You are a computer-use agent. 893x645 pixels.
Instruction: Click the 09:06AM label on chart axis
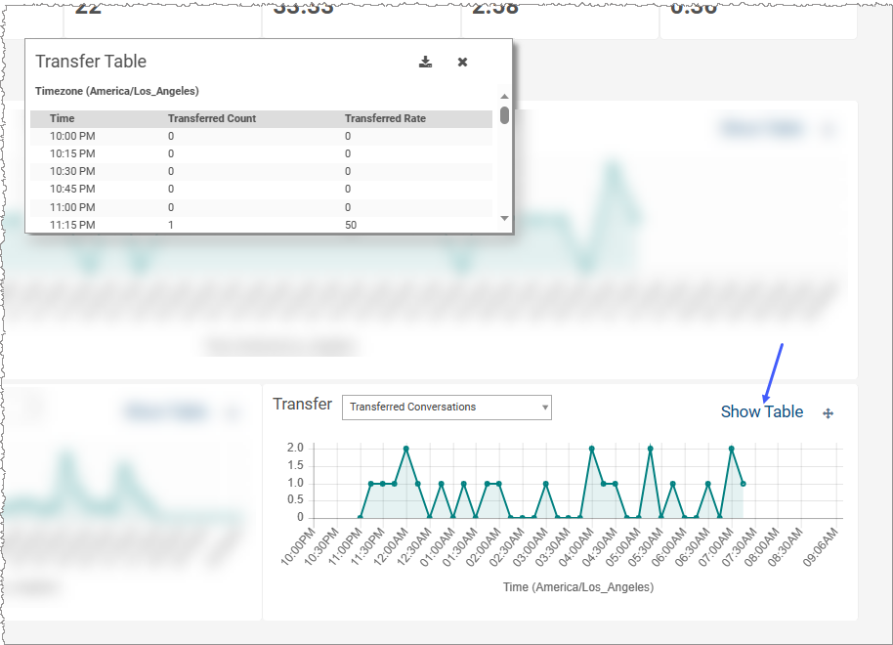pos(824,545)
